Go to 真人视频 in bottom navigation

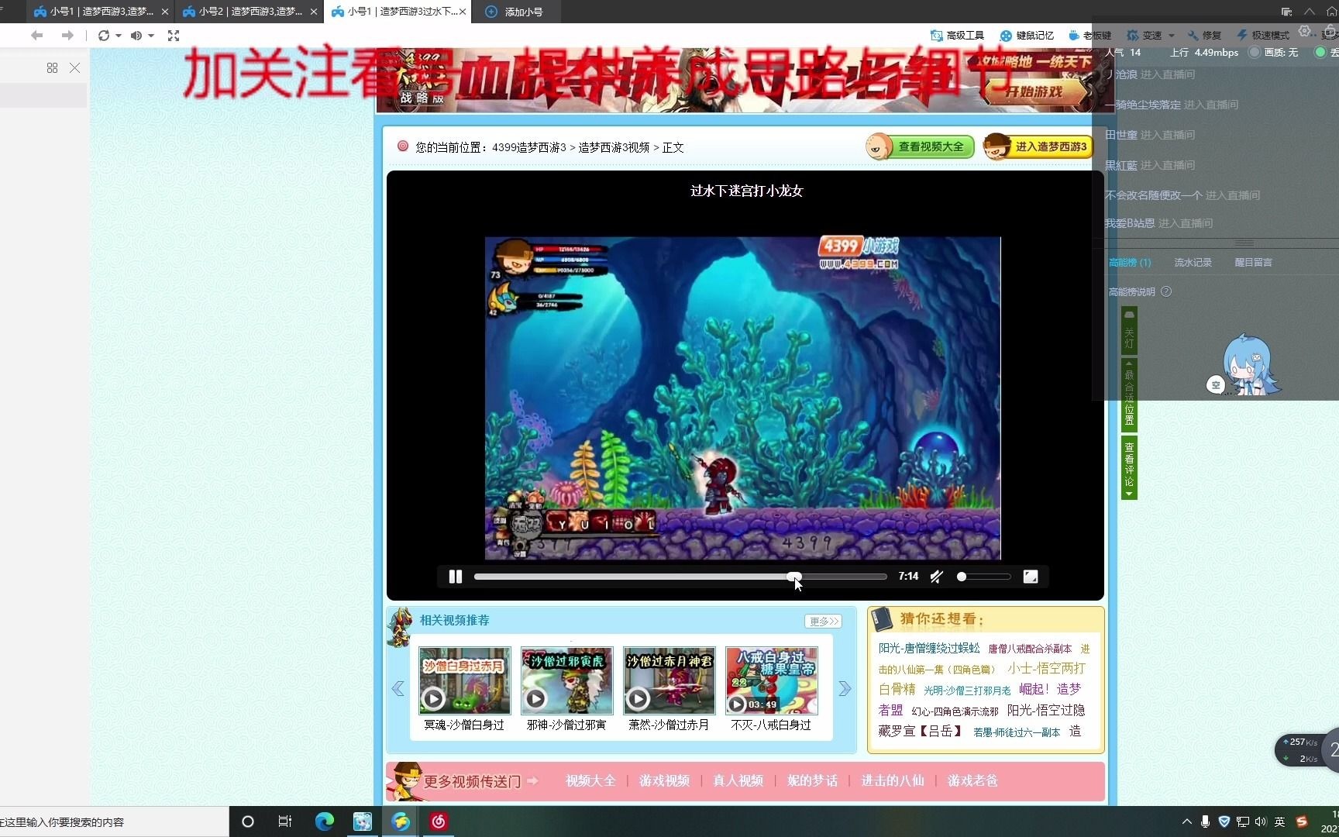pos(738,781)
